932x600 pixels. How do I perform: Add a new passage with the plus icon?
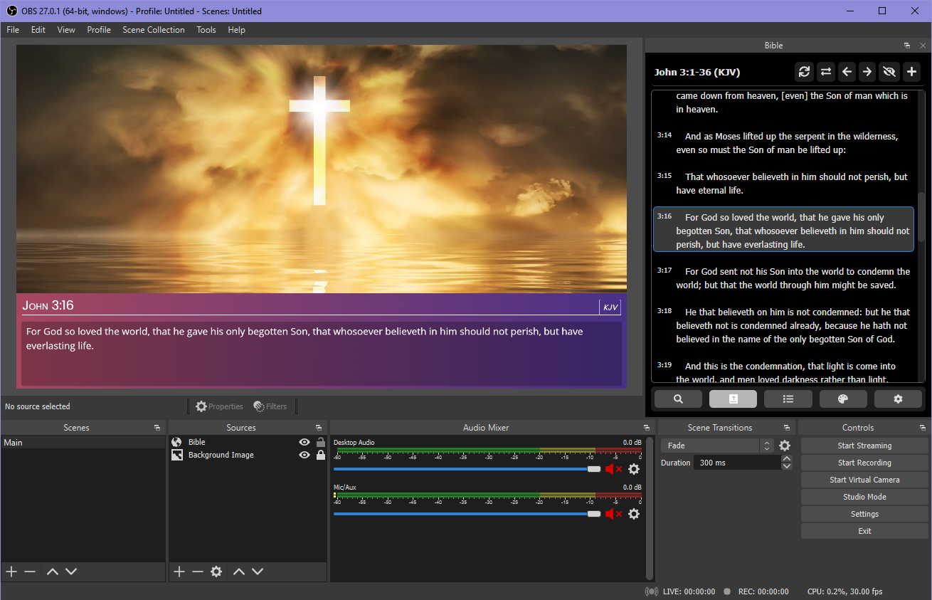[911, 72]
